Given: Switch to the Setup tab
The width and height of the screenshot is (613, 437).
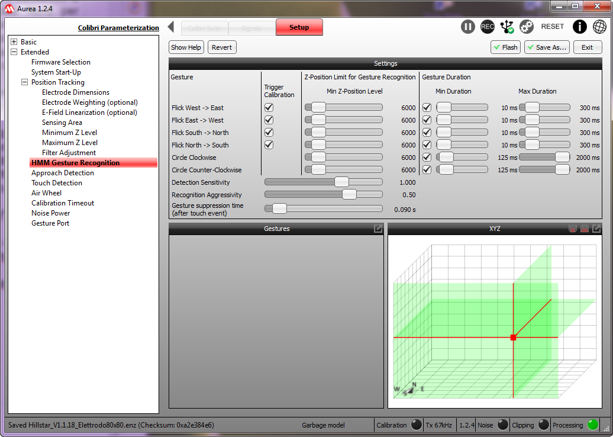Looking at the screenshot, I should 299,27.
